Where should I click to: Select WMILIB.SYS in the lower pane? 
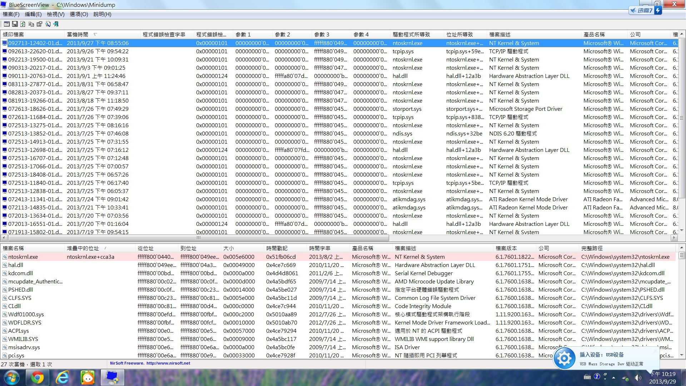pos(338,339)
